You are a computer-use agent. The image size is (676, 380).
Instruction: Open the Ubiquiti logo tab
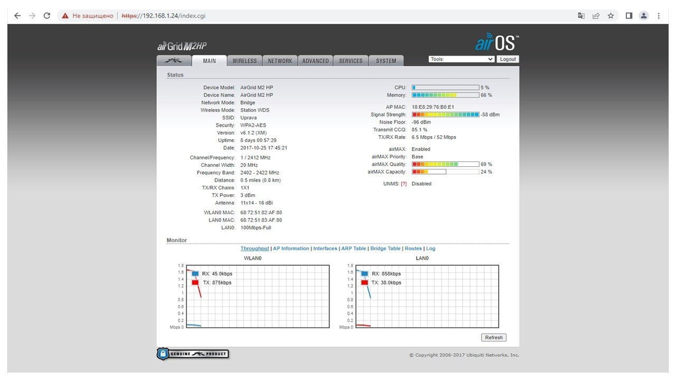point(174,61)
